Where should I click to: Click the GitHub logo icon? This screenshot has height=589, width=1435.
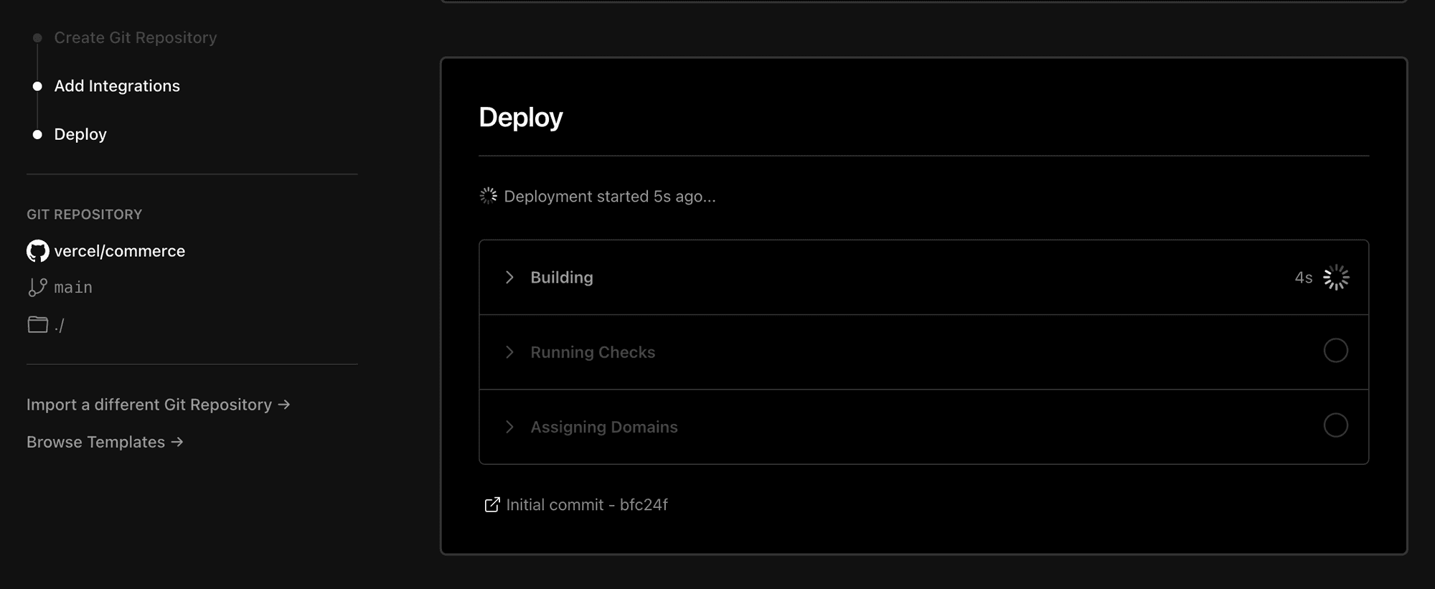pos(37,251)
